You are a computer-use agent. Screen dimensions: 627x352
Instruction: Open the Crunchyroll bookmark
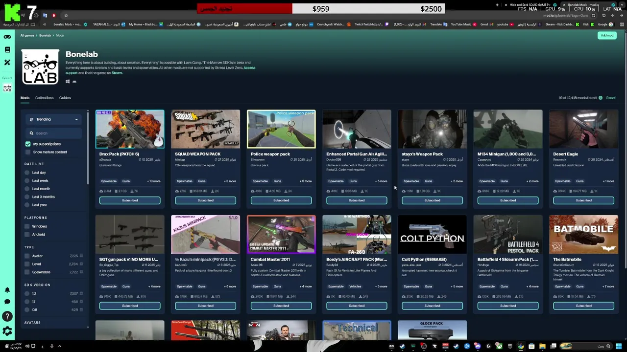pos(333,24)
